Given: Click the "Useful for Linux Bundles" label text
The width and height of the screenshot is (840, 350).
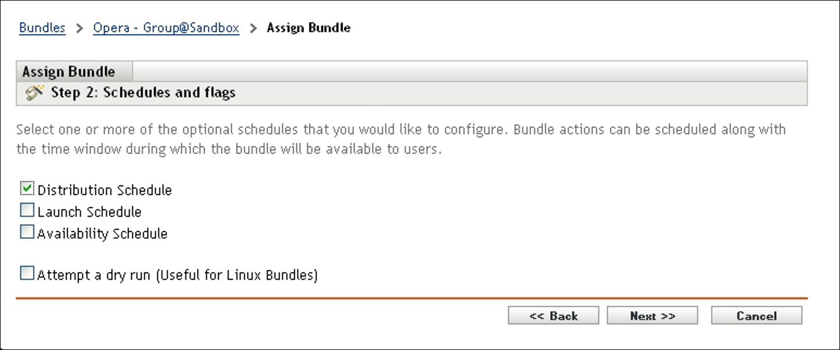Looking at the screenshot, I should coord(236,274).
